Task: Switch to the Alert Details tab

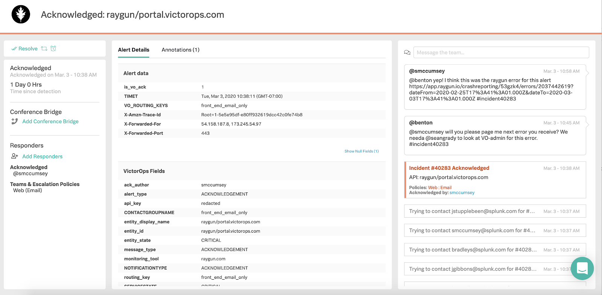Action: click(x=134, y=50)
